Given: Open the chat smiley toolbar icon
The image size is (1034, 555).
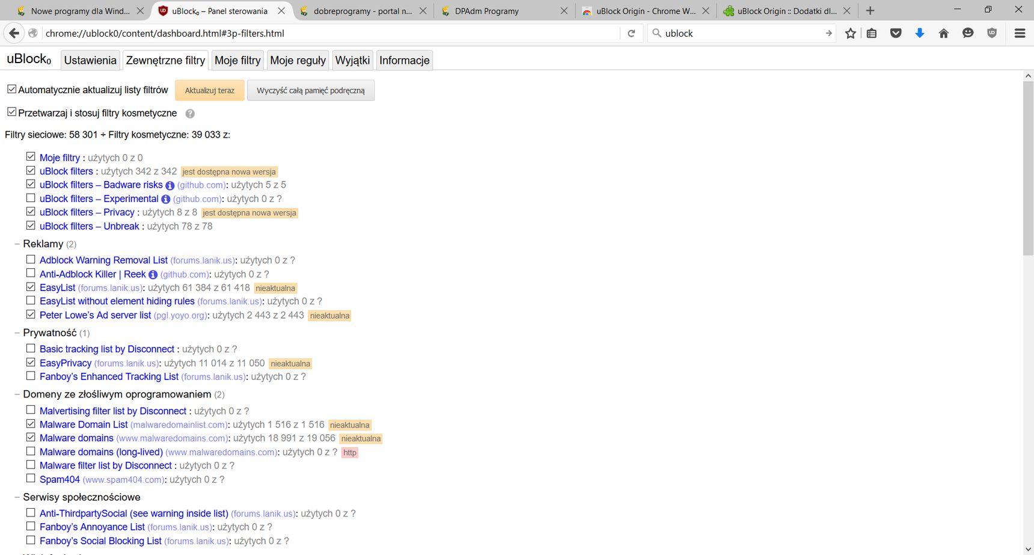Looking at the screenshot, I should pyautogui.click(x=968, y=33).
